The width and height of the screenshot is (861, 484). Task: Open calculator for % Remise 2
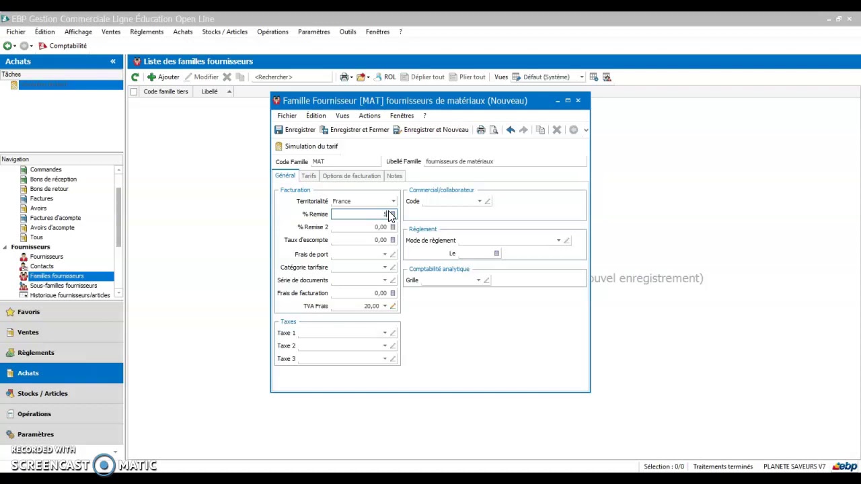click(393, 227)
